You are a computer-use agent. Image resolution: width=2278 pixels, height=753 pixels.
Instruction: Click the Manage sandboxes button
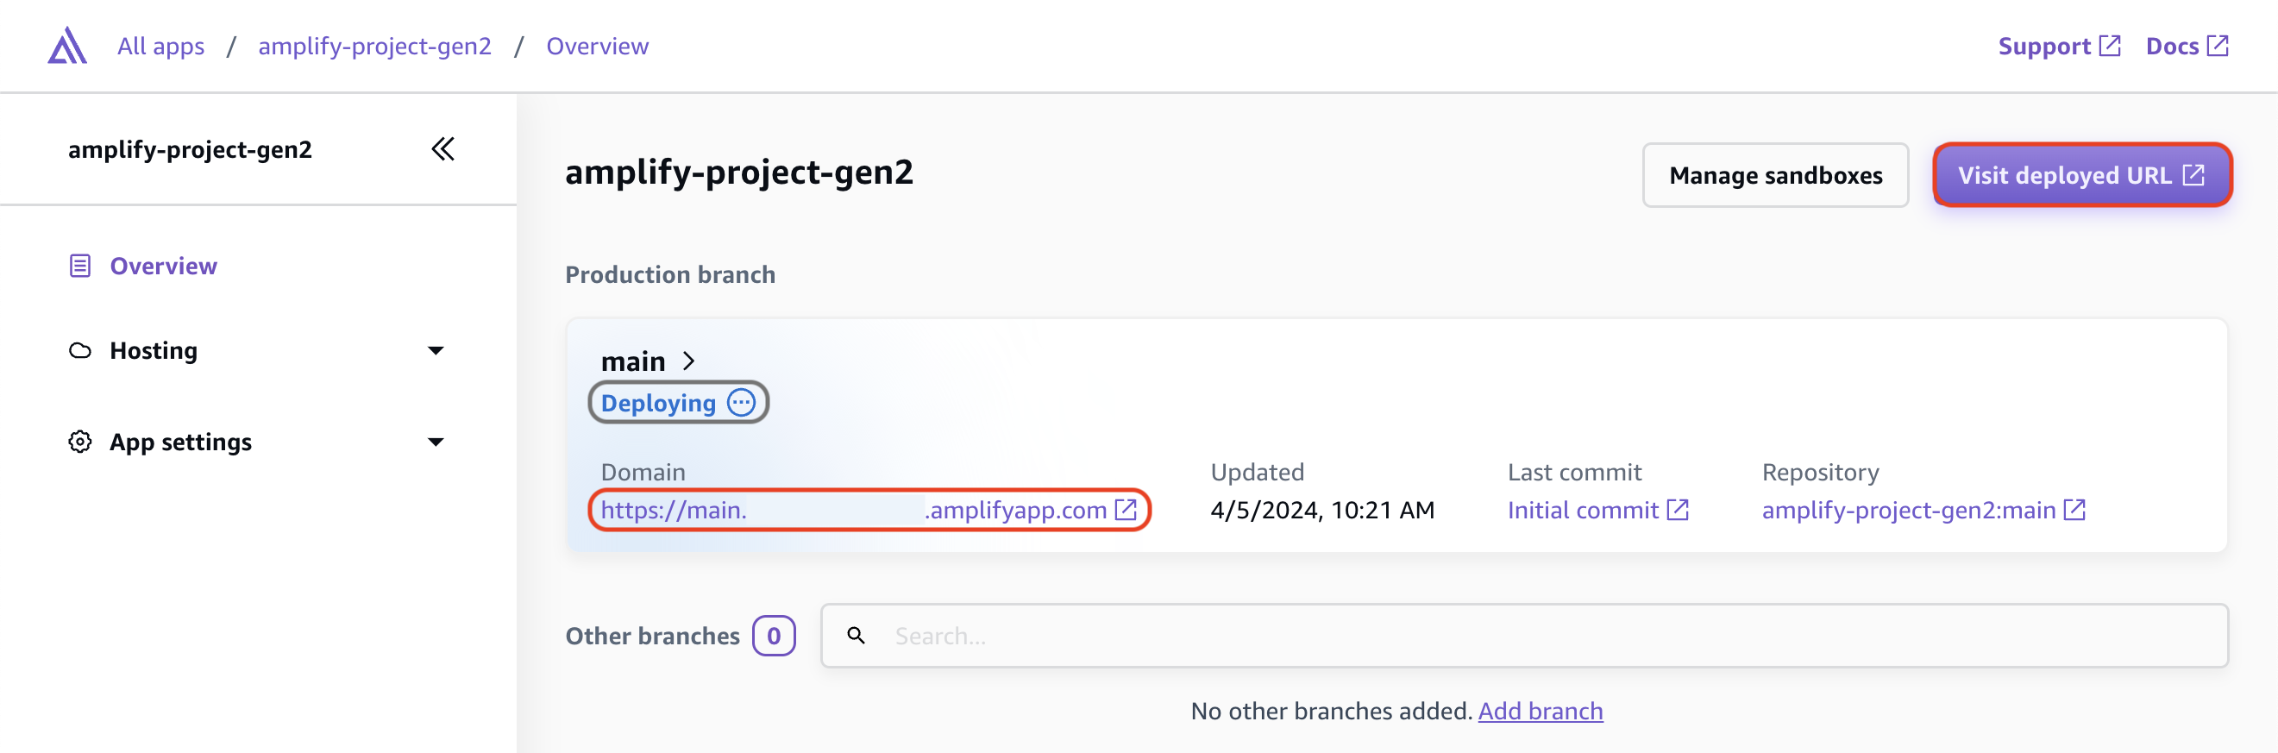pyautogui.click(x=1775, y=175)
